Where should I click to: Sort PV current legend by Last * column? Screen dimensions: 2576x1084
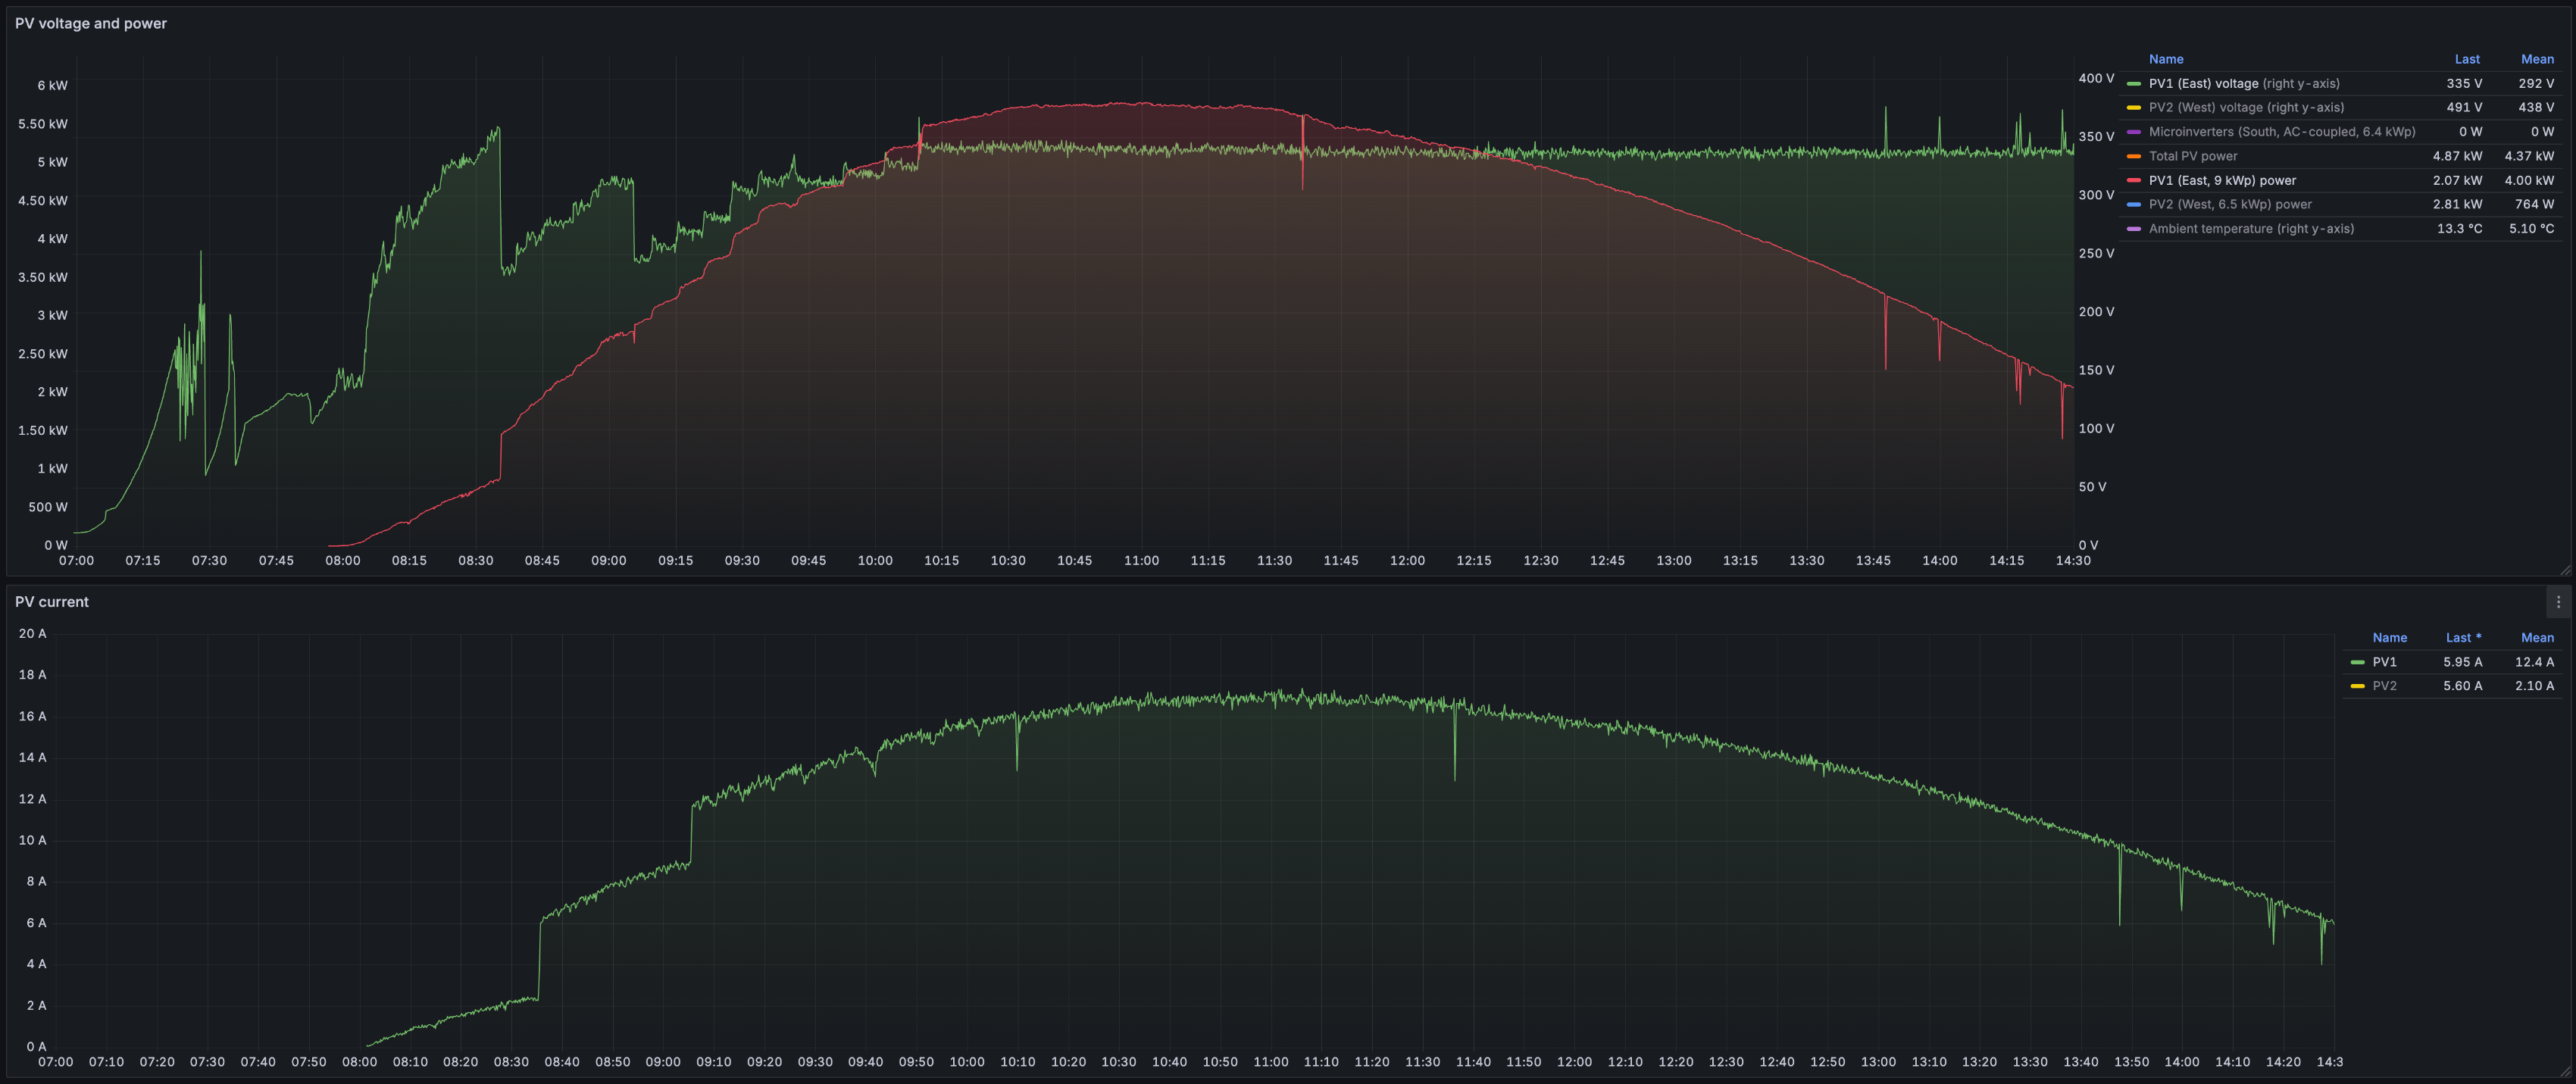(x=2462, y=638)
